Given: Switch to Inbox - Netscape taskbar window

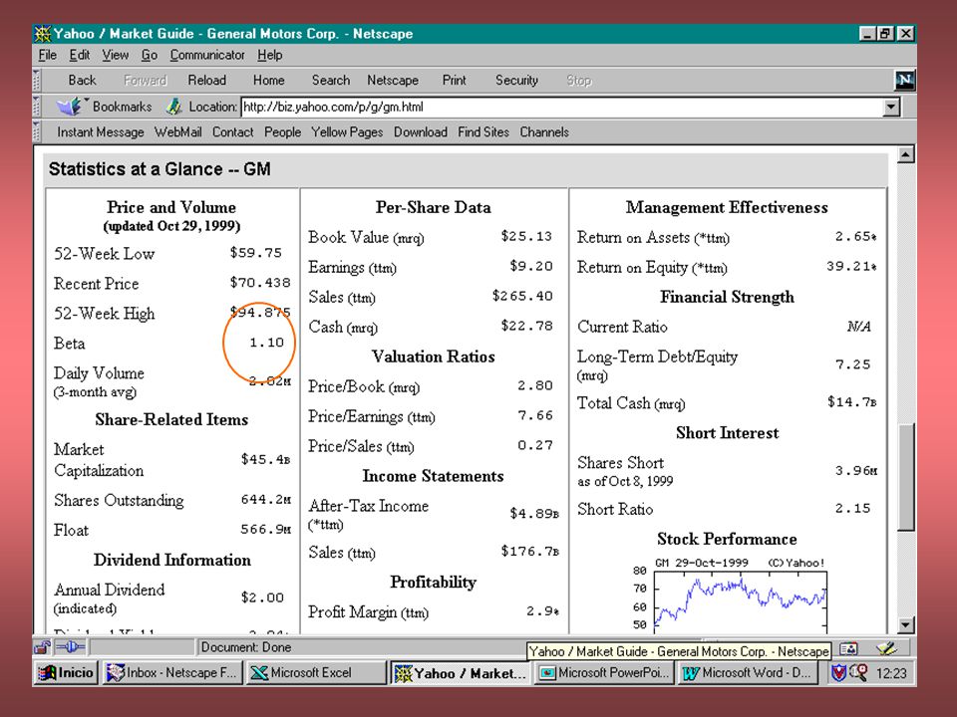Looking at the screenshot, I should (172, 672).
